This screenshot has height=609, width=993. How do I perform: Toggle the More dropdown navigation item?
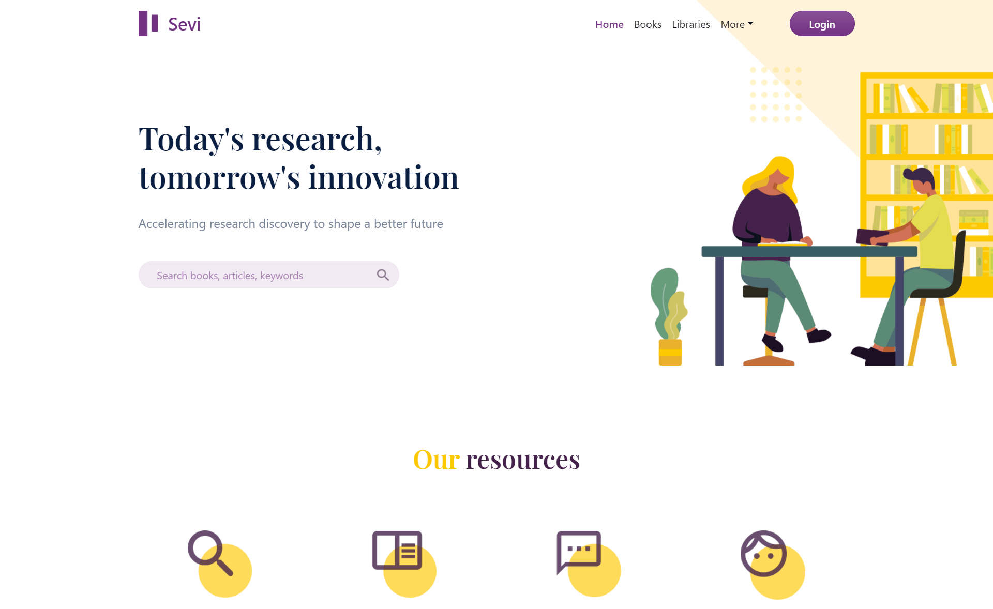[x=737, y=24]
